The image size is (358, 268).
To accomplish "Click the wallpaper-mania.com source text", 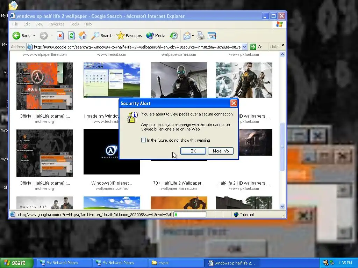I will click(x=179, y=188).
